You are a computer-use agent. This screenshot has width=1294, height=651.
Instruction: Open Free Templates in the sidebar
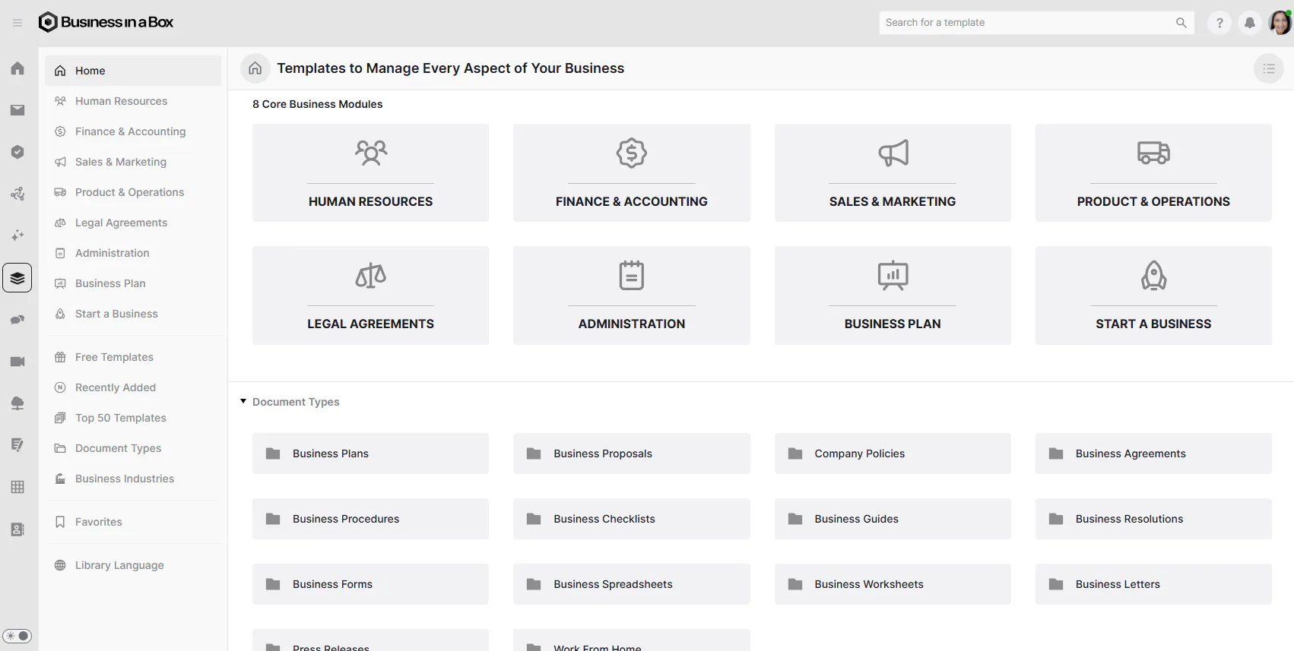pos(133,357)
